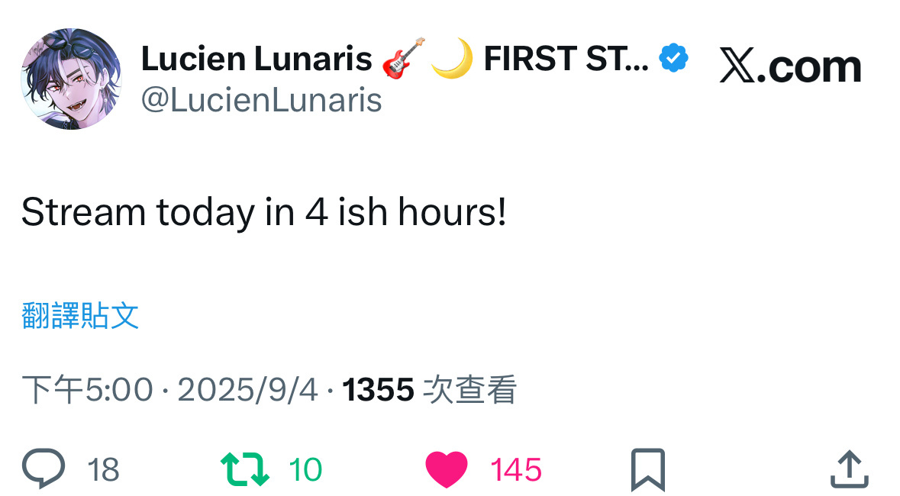Click the X.com logo
The height and width of the screenshot is (496, 900).
[x=790, y=67]
